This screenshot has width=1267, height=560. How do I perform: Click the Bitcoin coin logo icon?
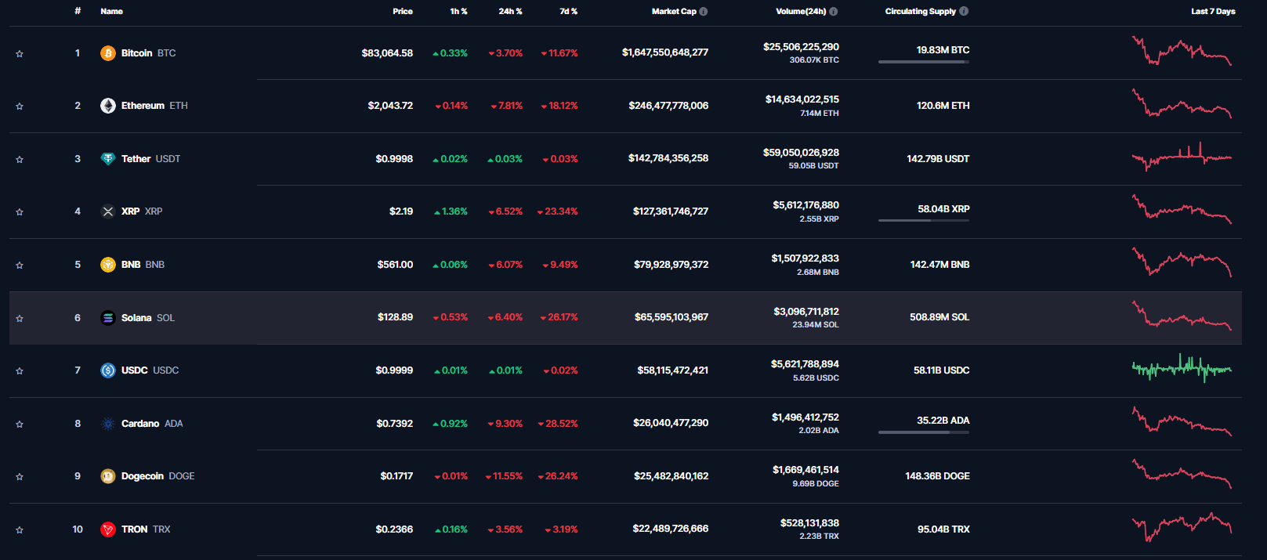click(108, 53)
